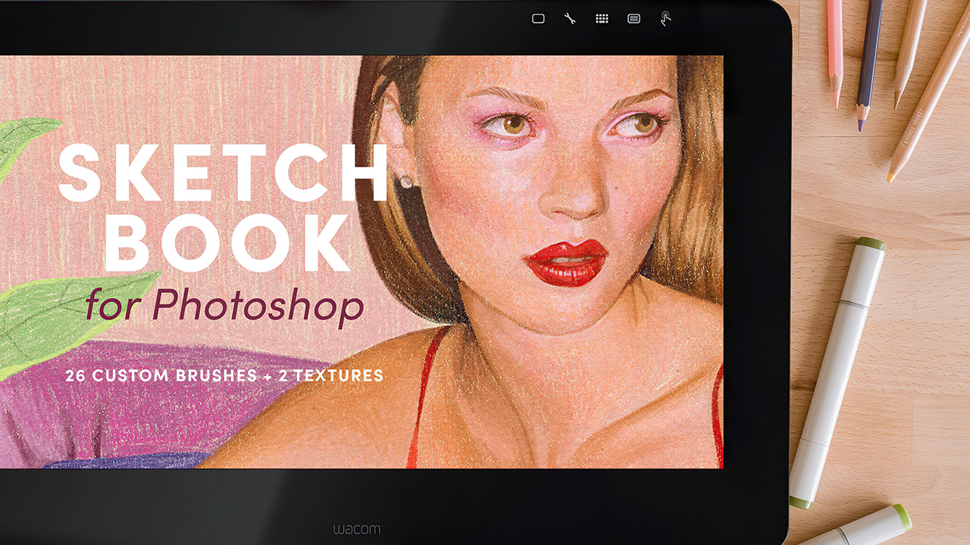Tap the filled screen display key
The image size is (970, 545).
pos(634,19)
